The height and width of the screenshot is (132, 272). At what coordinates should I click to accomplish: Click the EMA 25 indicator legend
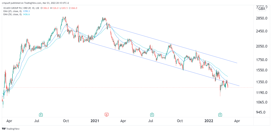(12, 12)
